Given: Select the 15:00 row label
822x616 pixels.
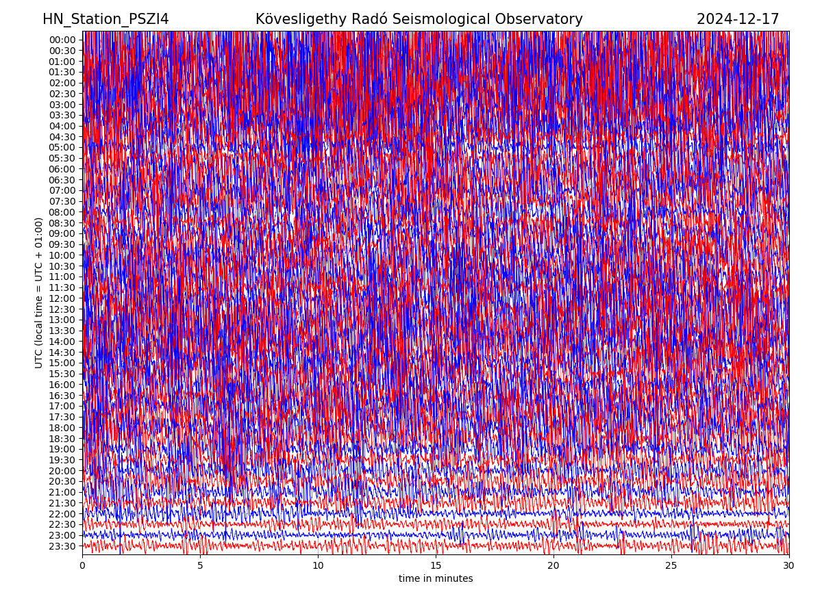Looking at the screenshot, I should pyautogui.click(x=62, y=363).
